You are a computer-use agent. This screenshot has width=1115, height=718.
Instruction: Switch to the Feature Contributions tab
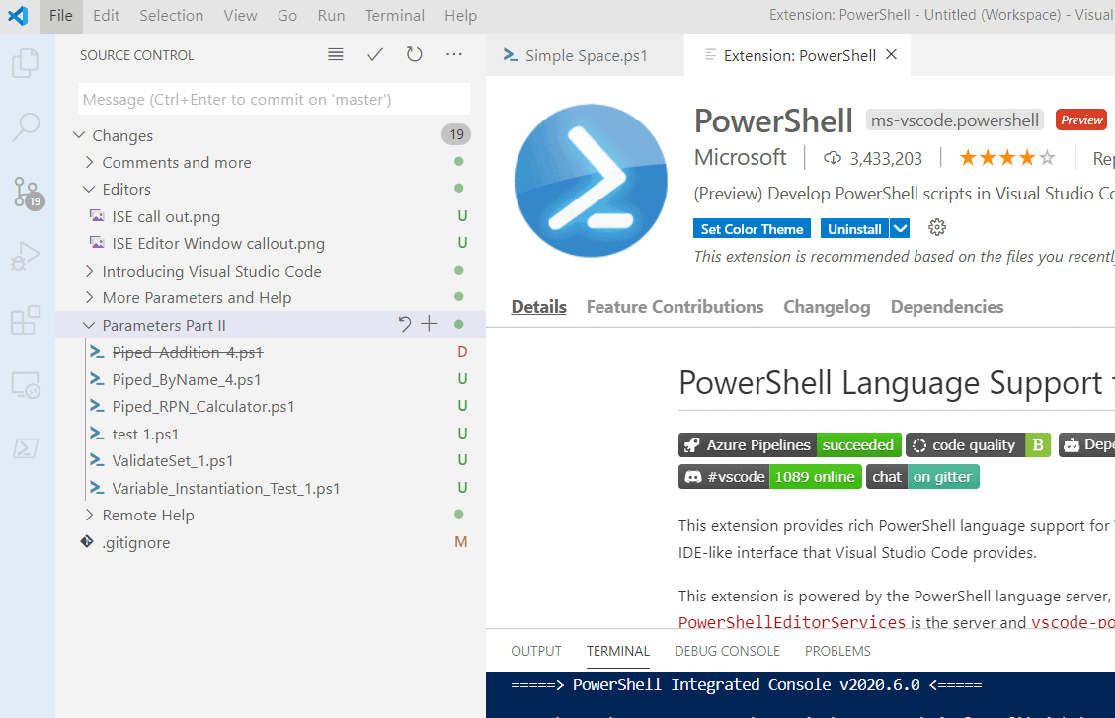click(x=675, y=307)
